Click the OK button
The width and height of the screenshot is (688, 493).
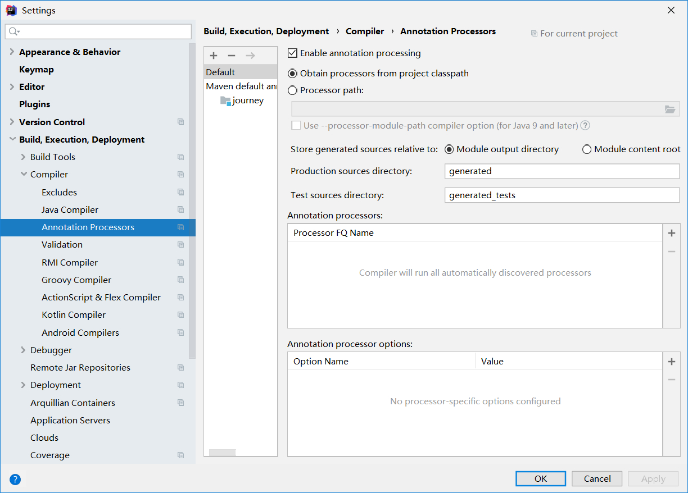pyautogui.click(x=540, y=478)
